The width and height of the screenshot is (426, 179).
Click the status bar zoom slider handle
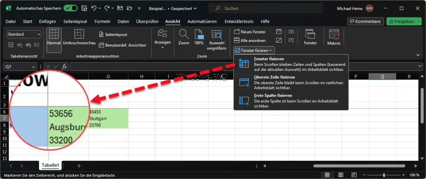coord(384,175)
